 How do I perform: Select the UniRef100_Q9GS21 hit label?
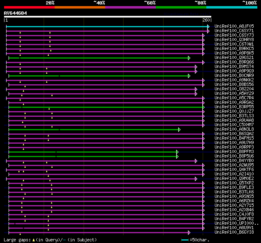pos(234,58)
